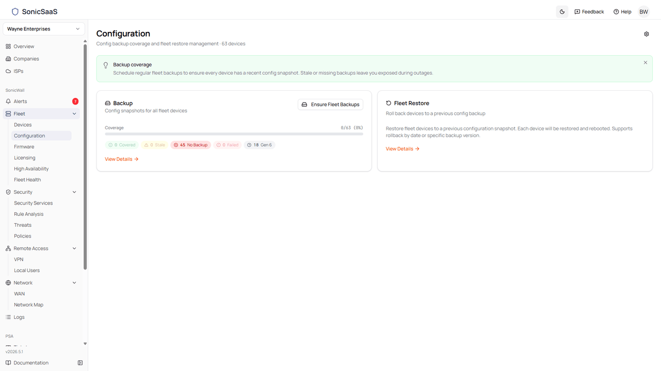Click the Companies building icon
The image size is (661, 371).
coord(8,59)
